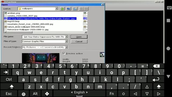Tap the right Shift key
Screen dimensions: 172x97
click(159, 86)
